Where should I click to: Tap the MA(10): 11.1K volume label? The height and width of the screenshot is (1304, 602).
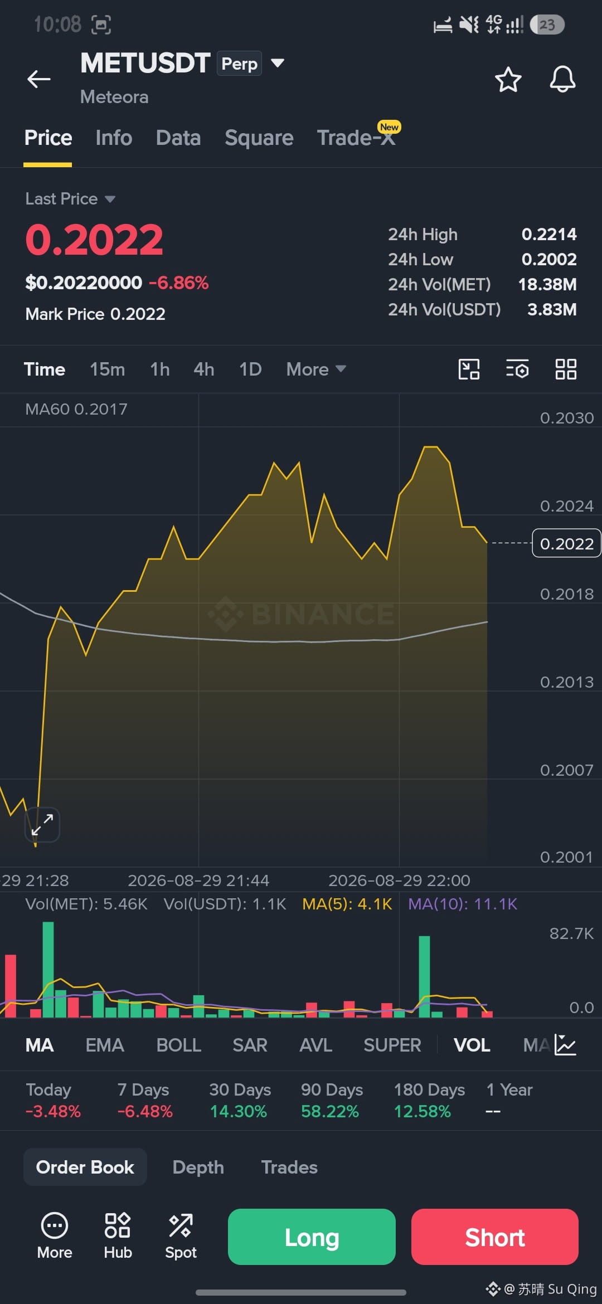pos(463,904)
